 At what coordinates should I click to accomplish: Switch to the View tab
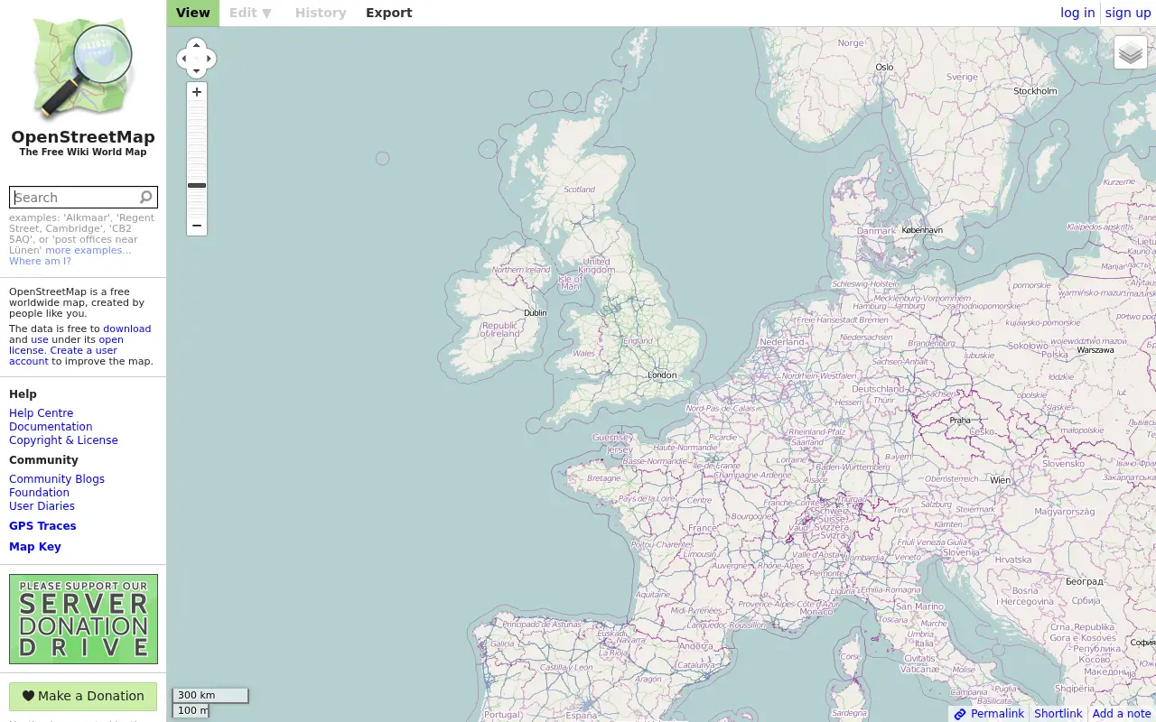[x=193, y=13]
